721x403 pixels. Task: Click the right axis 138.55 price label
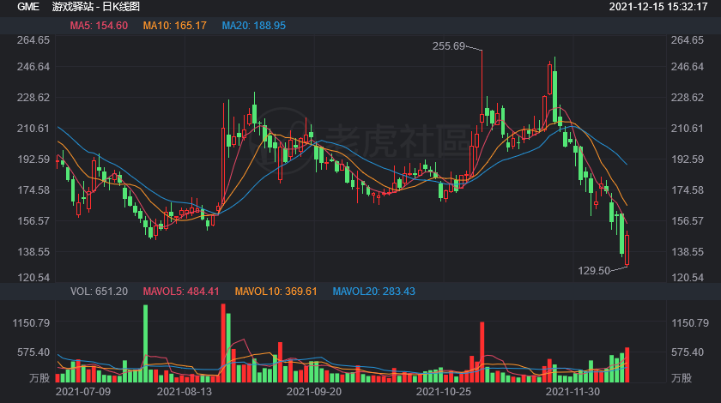[x=688, y=251]
